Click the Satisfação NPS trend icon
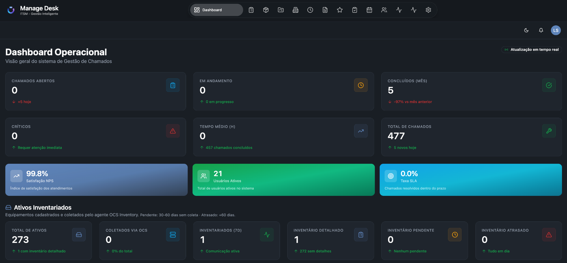The width and height of the screenshot is (567, 263). (17, 176)
